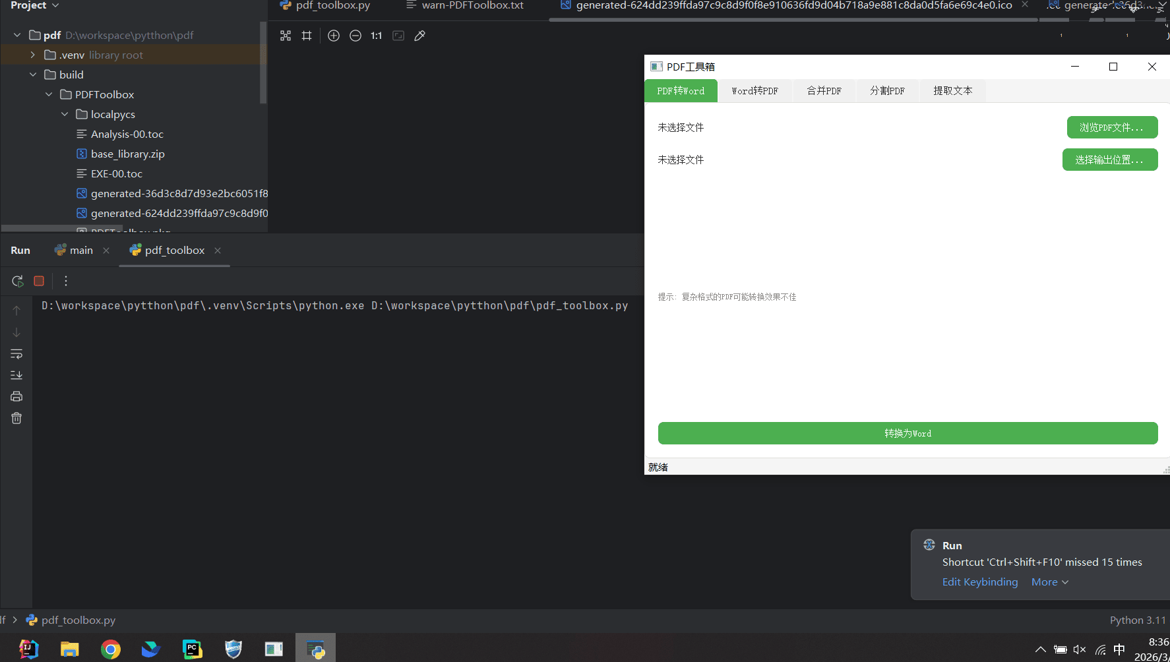Open Google Chrome from the taskbar
The height and width of the screenshot is (662, 1170).
(x=111, y=649)
